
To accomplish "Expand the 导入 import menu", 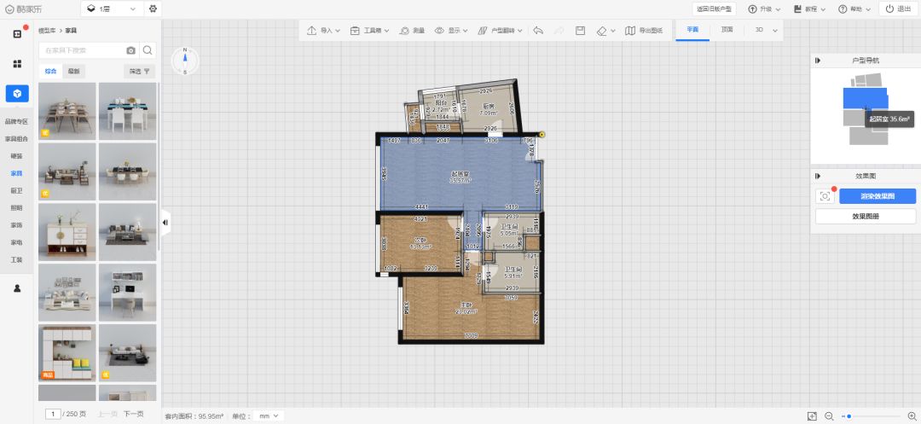I will click(324, 31).
